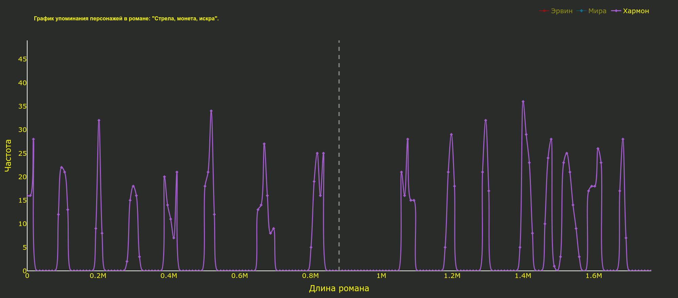
Task: Click the peak at 18 near 0.3M
Action: tap(133, 186)
